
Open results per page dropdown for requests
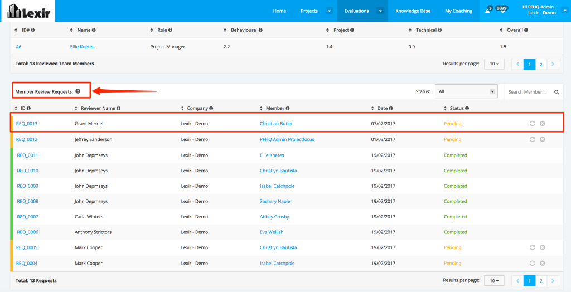pyautogui.click(x=494, y=281)
